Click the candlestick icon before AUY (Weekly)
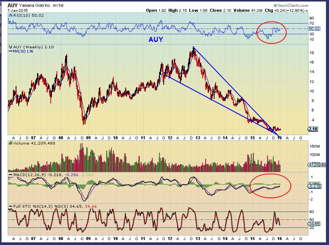329x245 pixels. coord(10,47)
